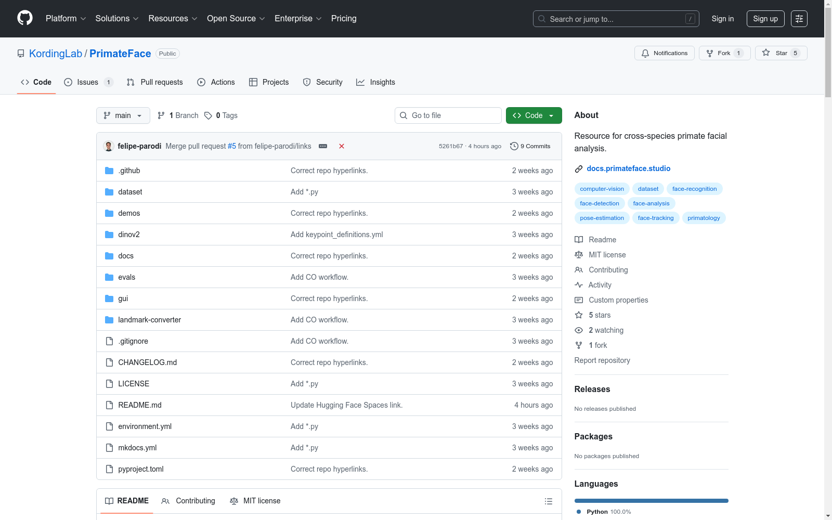Click the primatology topic tag

pyautogui.click(x=704, y=218)
